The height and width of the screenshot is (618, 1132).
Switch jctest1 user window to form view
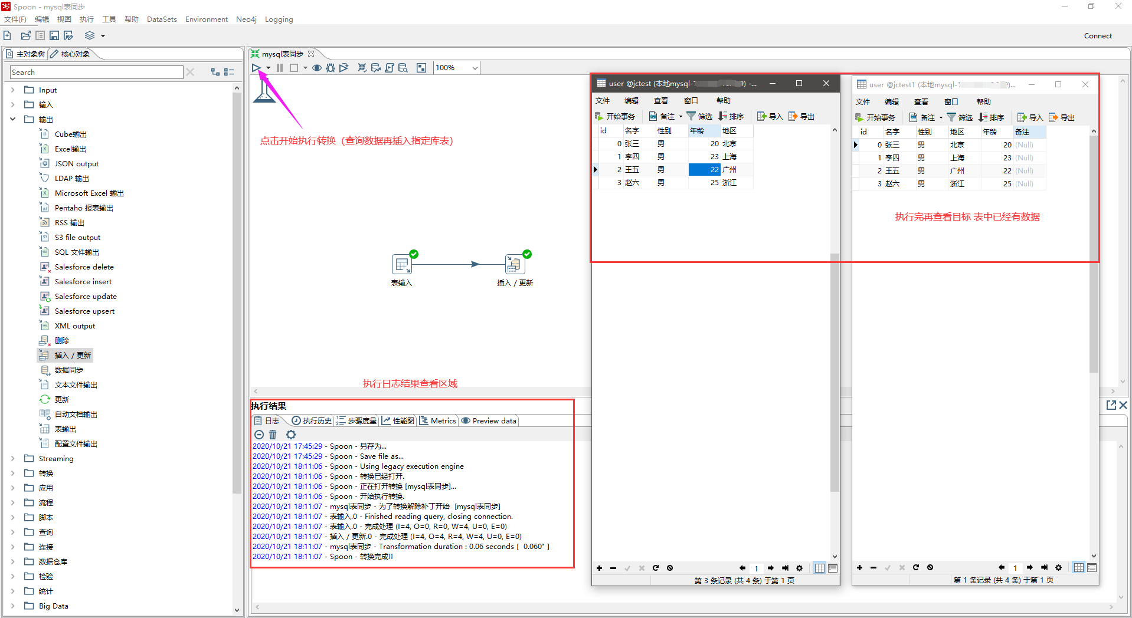(1092, 567)
